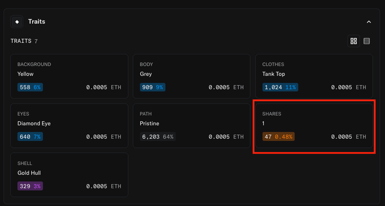Click 0.0005 ETH price in Shares card
The height and width of the screenshot is (206, 385).
point(348,137)
